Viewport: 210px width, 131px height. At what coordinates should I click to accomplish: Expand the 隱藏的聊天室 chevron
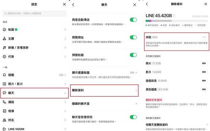coord(136,104)
